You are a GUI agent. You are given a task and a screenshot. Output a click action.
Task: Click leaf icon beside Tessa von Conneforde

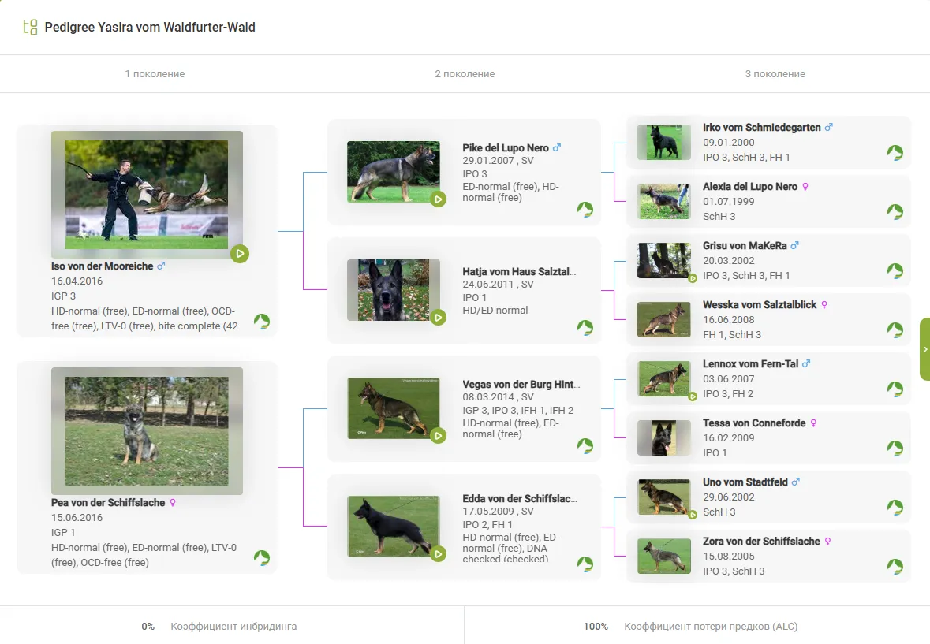click(x=895, y=449)
